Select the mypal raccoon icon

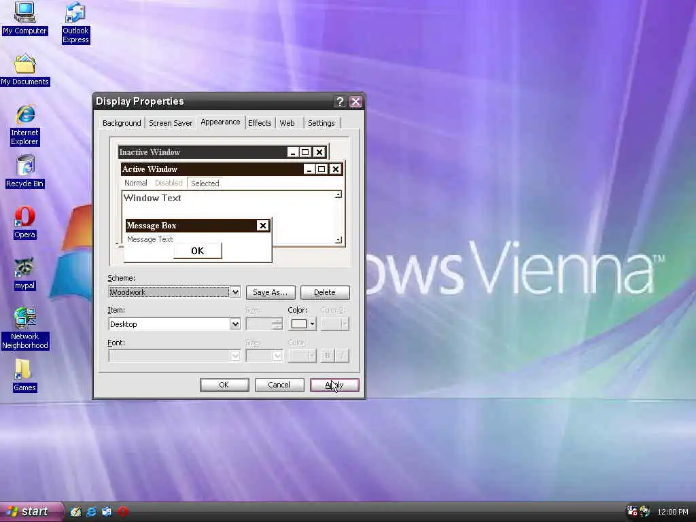tap(25, 274)
